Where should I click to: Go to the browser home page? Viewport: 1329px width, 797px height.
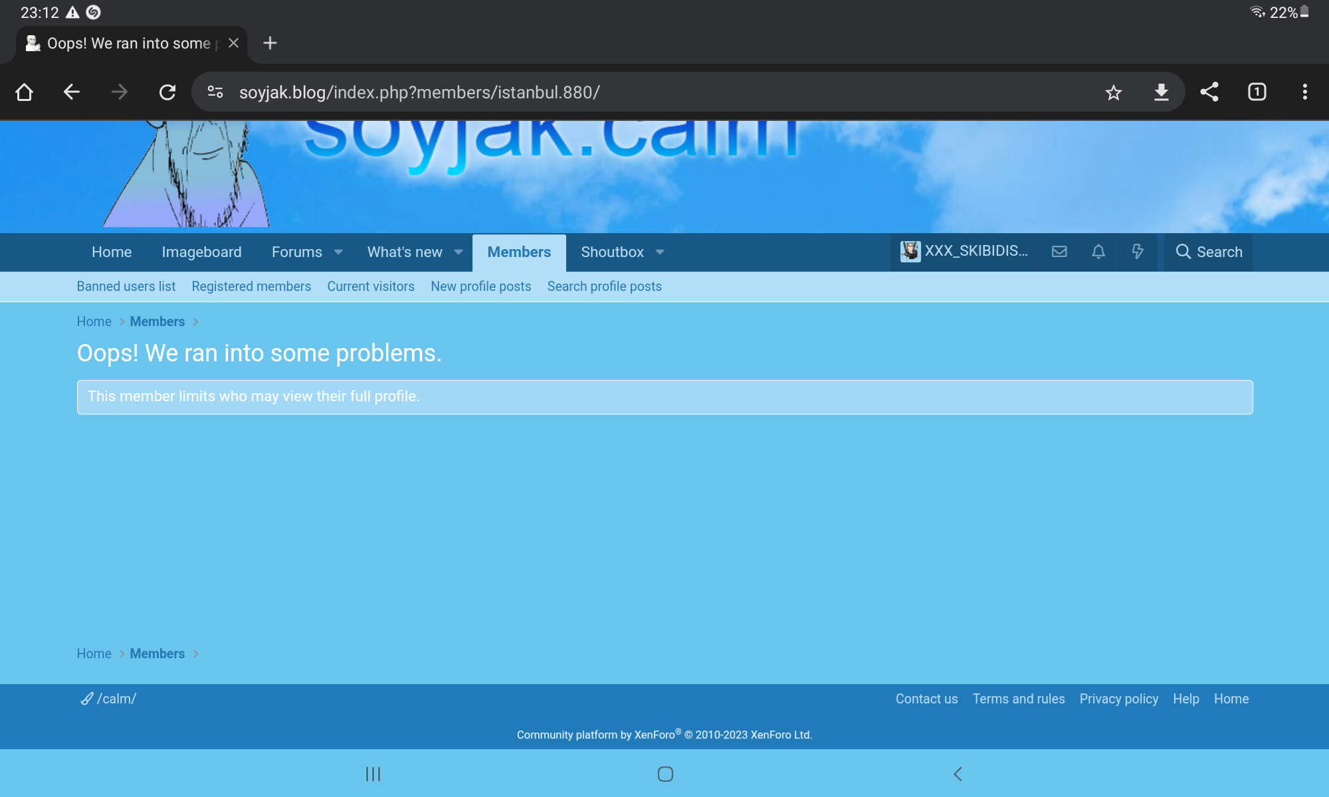(x=25, y=92)
